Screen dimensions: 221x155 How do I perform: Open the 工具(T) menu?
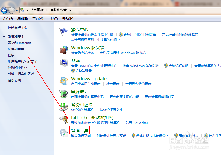[53, 19]
